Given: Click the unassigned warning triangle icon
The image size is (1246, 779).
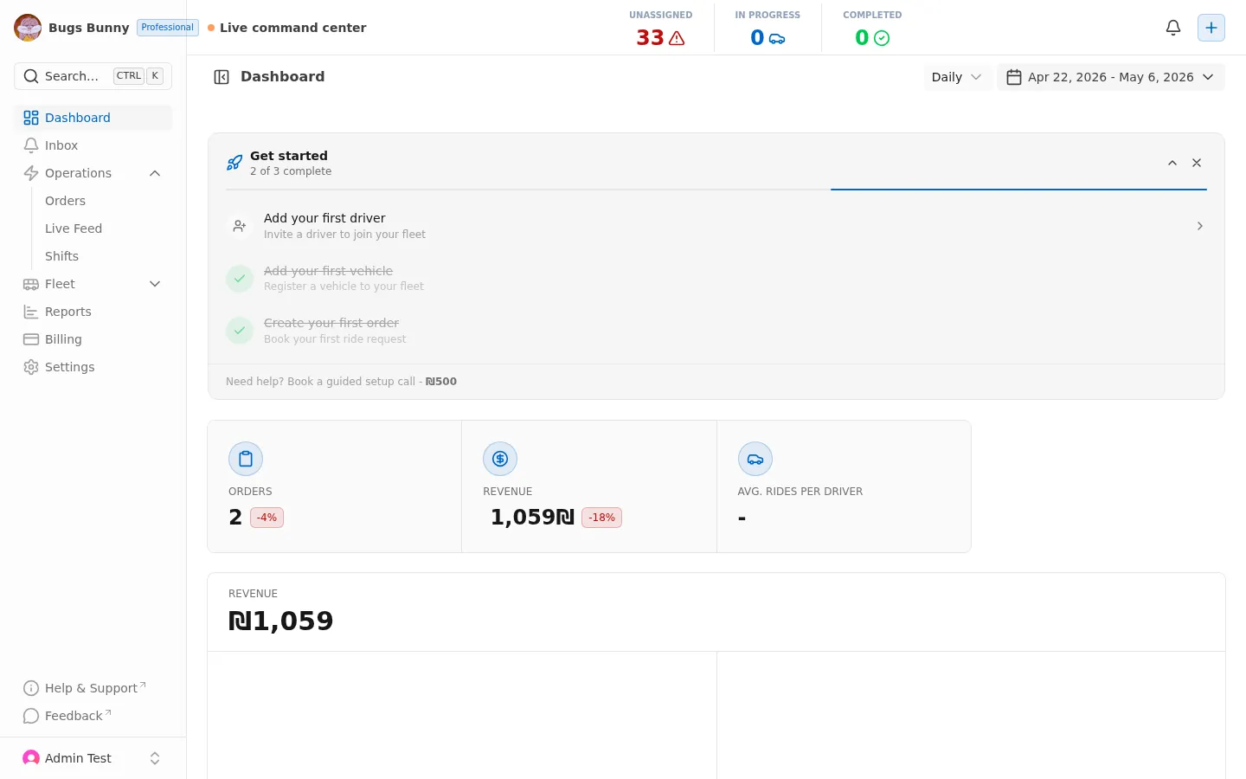Looking at the screenshot, I should tap(677, 38).
